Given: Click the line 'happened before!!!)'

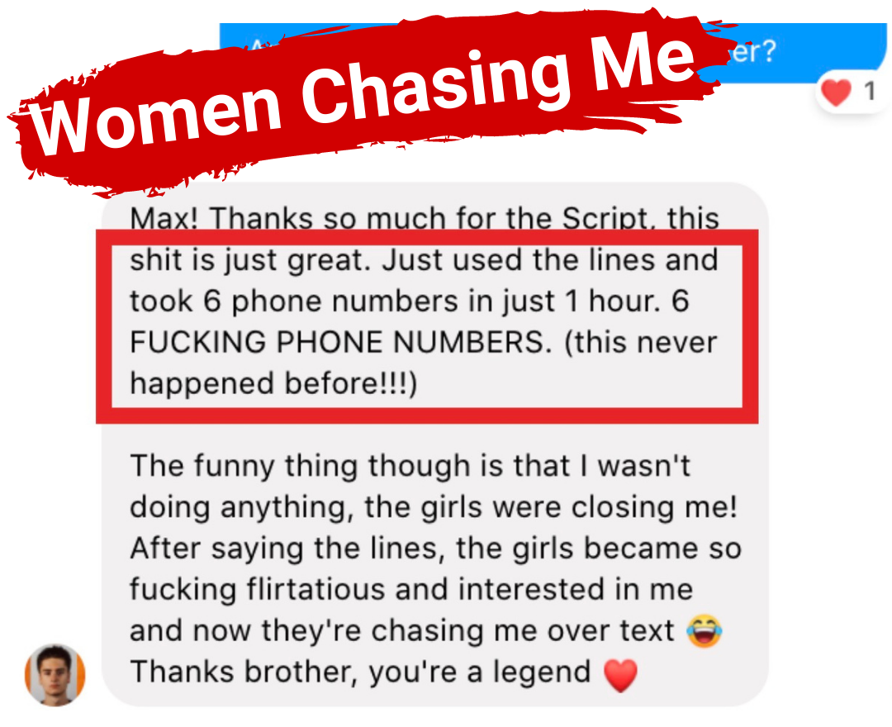Looking at the screenshot, I should click(273, 383).
